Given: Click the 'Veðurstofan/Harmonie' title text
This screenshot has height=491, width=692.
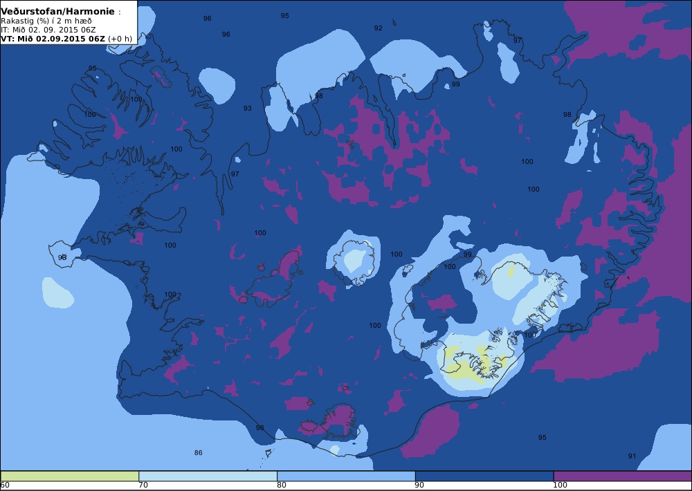Looking at the screenshot, I should coord(58,12).
